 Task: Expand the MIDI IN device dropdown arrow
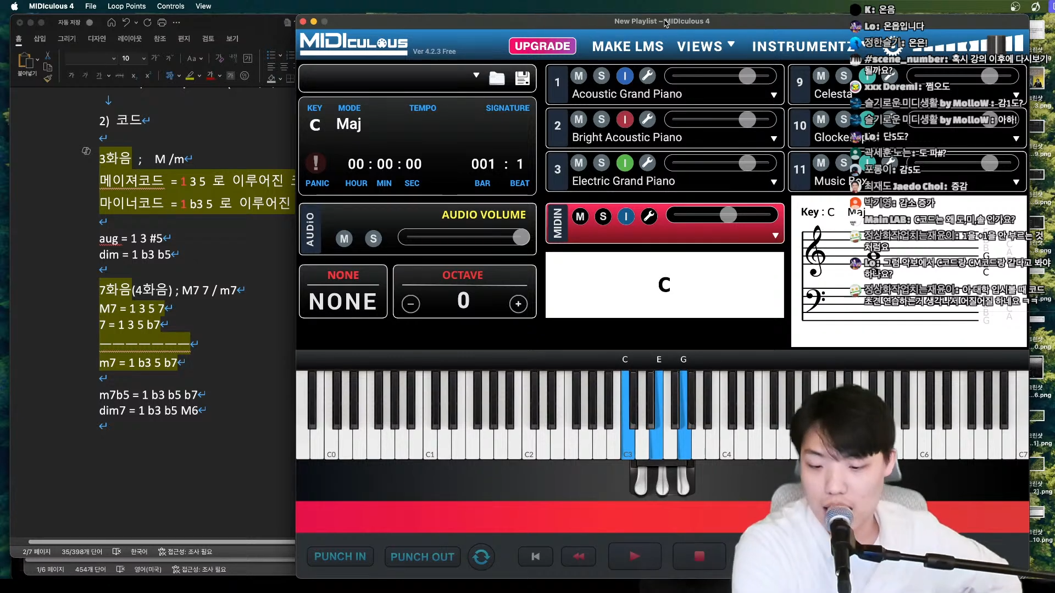(775, 236)
